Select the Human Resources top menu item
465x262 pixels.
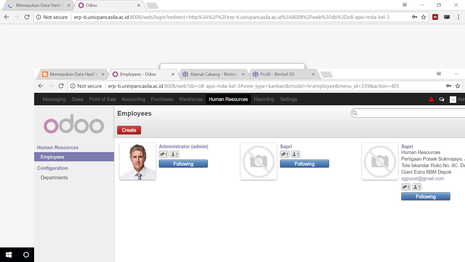(228, 99)
